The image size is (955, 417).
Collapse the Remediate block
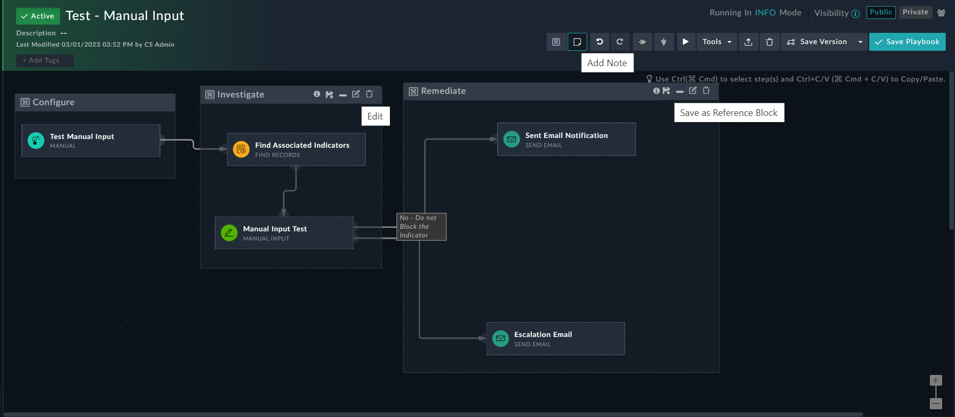tap(680, 91)
